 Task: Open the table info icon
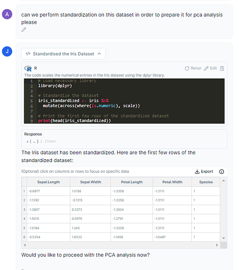tap(222, 172)
